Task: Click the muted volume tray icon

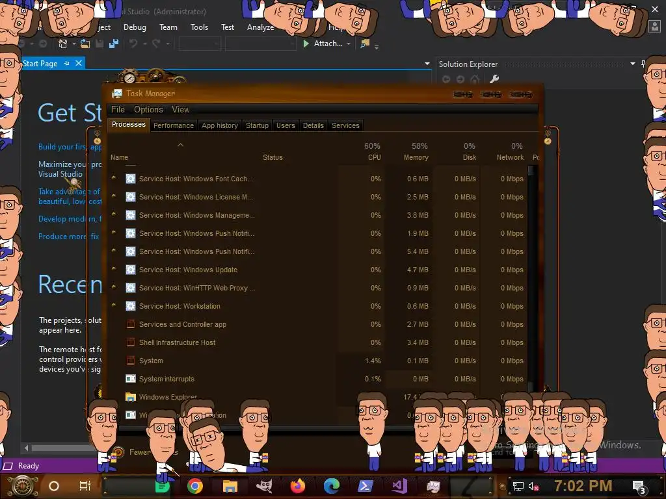Action: tap(533, 486)
